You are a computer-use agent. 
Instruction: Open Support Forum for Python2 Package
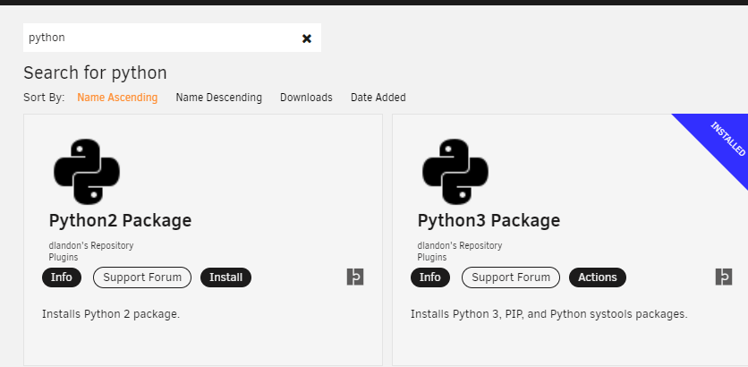(x=142, y=277)
